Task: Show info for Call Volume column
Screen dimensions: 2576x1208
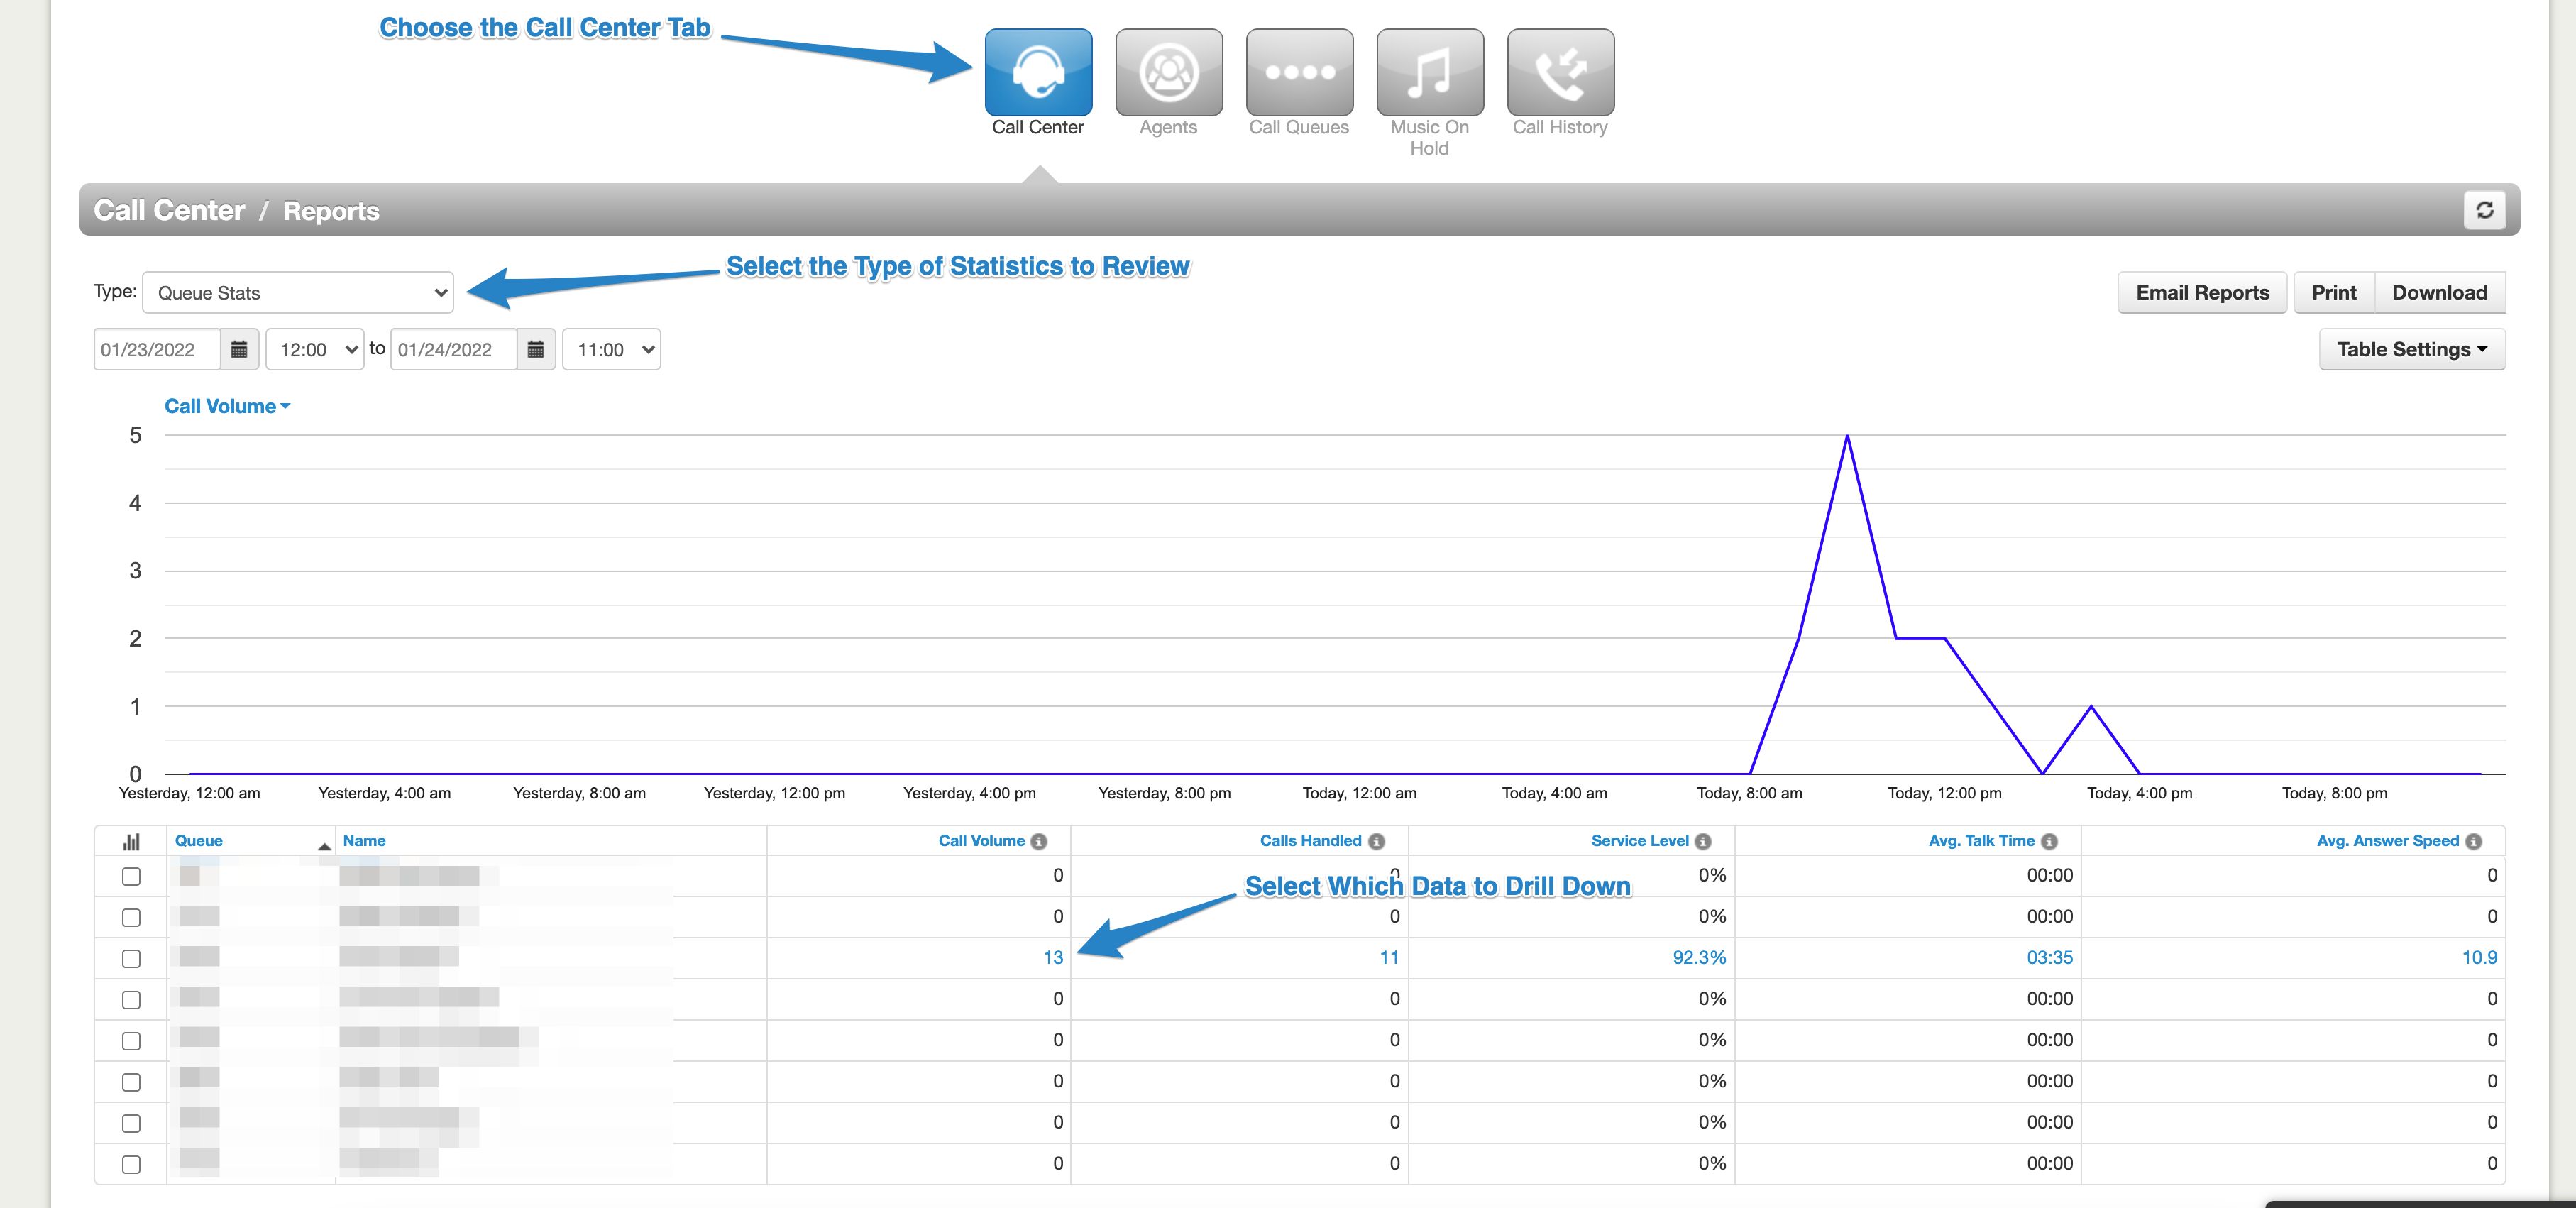Action: (x=1039, y=841)
